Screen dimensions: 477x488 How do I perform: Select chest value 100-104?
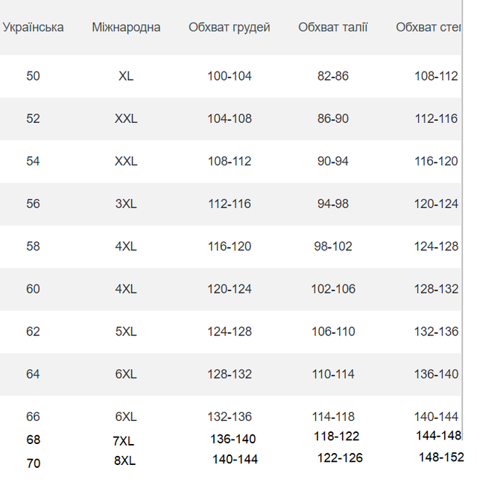point(230,76)
